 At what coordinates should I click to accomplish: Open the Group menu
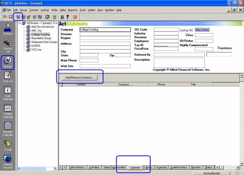(x=23, y=10)
